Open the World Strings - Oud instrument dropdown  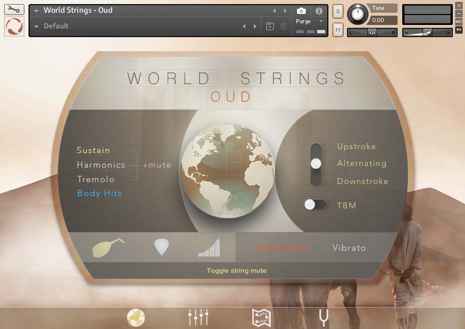click(36, 10)
